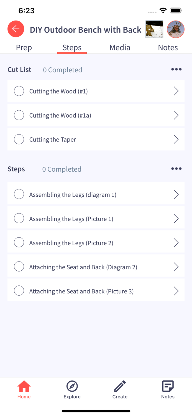The image size is (192, 416).
Task: Check off Cutting the Taper
Action: coord(19,139)
